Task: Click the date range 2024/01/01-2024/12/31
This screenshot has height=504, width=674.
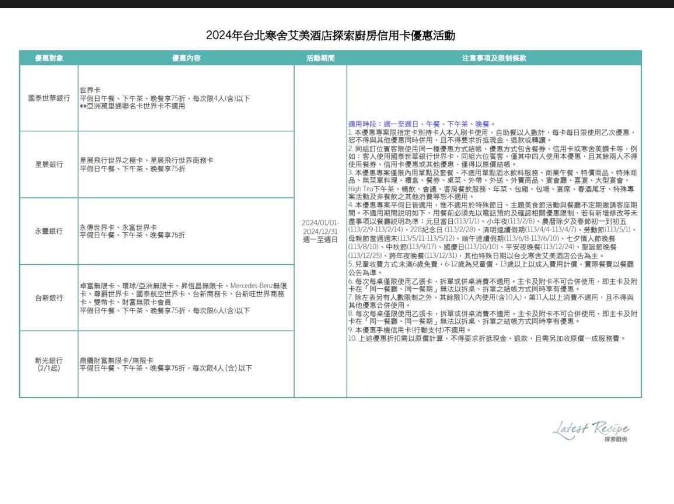Action: point(320,227)
